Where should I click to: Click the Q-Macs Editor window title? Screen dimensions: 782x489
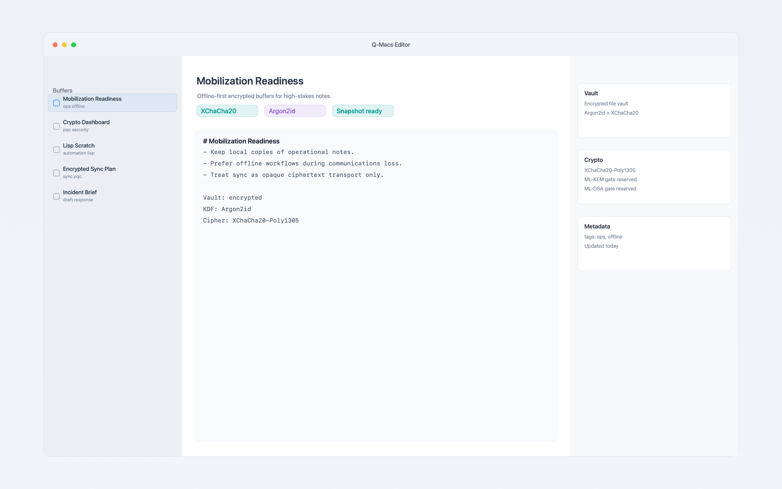[391, 45]
